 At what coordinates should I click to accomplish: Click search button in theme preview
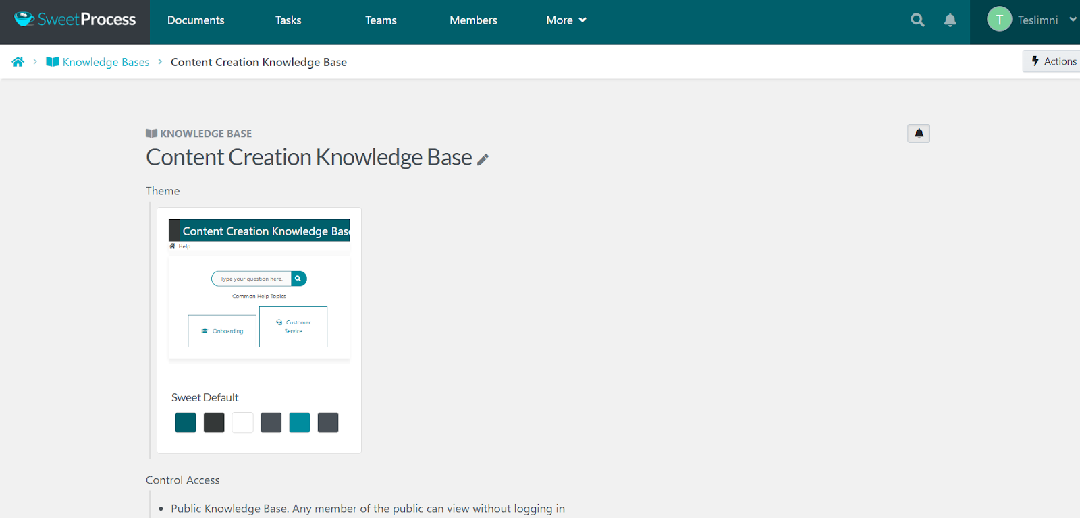click(298, 279)
